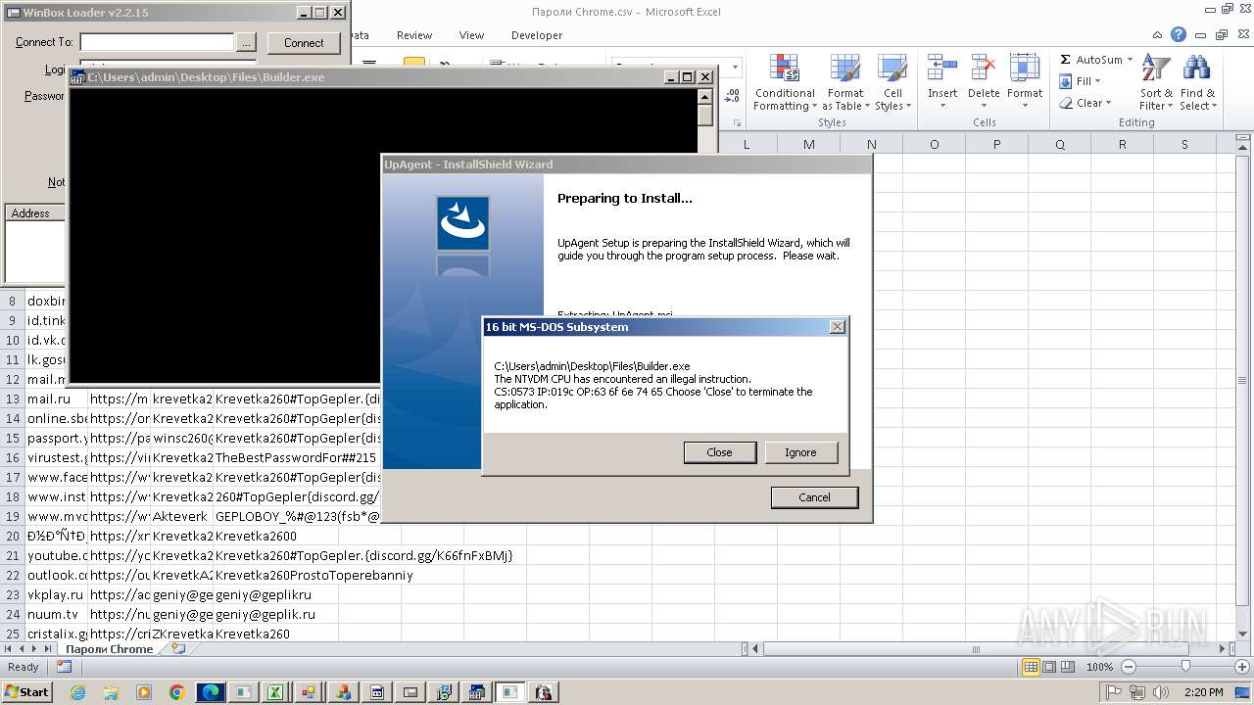Click Ignore in 16 bit MS-DOS dialog
The width and height of the screenshot is (1254, 705).
pos(800,452)
